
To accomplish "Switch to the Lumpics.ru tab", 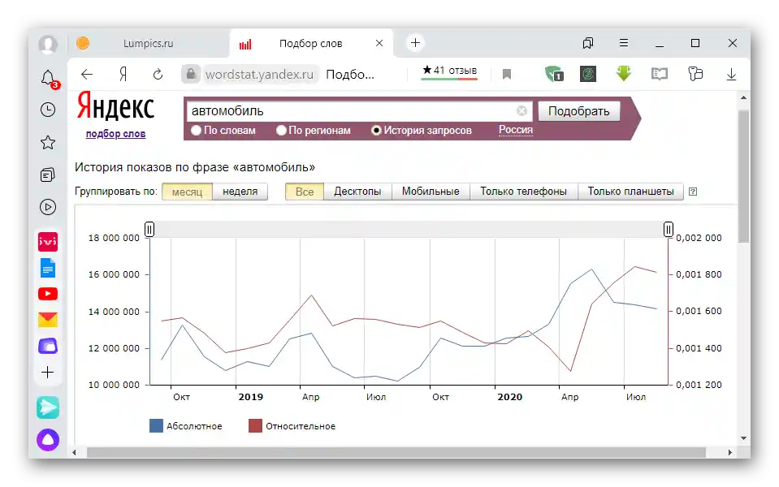I will coord(148,43).
